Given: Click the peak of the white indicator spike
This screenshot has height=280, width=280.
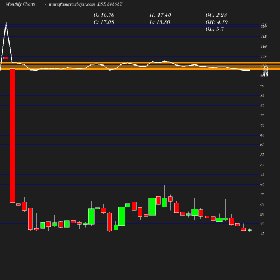Looking at the screenshot, I should point(6,23).
